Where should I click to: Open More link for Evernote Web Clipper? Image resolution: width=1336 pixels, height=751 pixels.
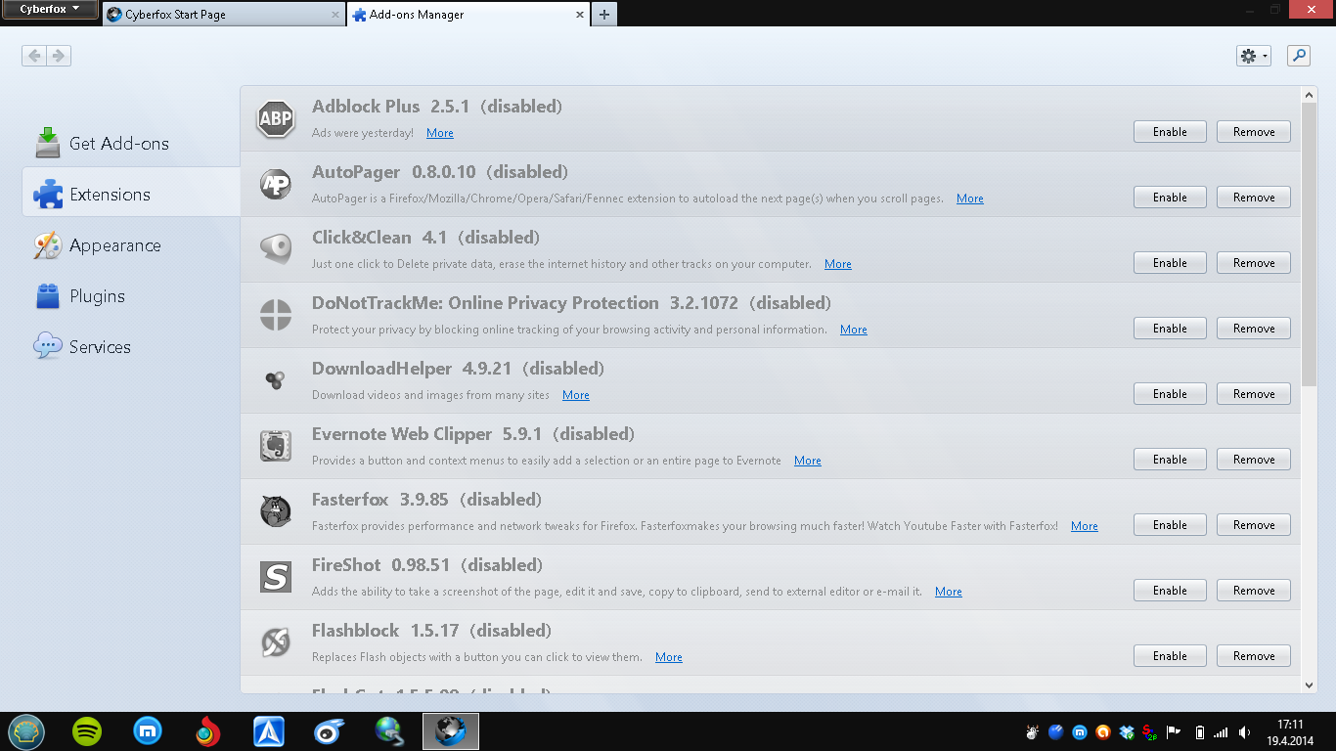808,461
